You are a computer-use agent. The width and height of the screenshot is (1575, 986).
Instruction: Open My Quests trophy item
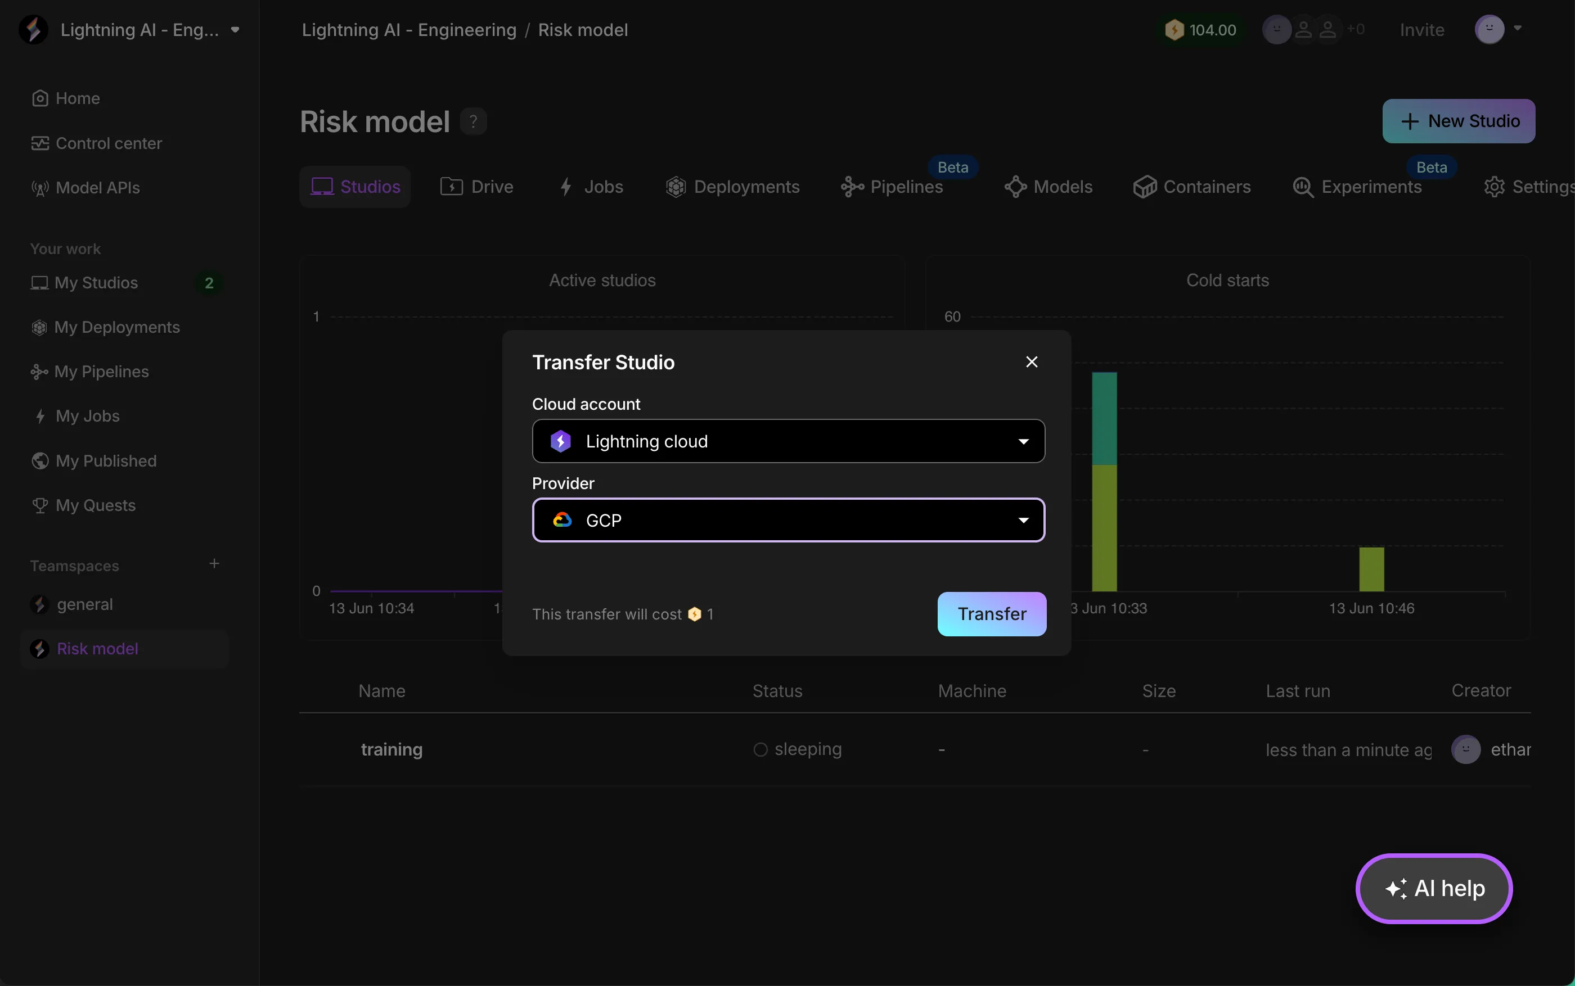click(x=83, y=505)
